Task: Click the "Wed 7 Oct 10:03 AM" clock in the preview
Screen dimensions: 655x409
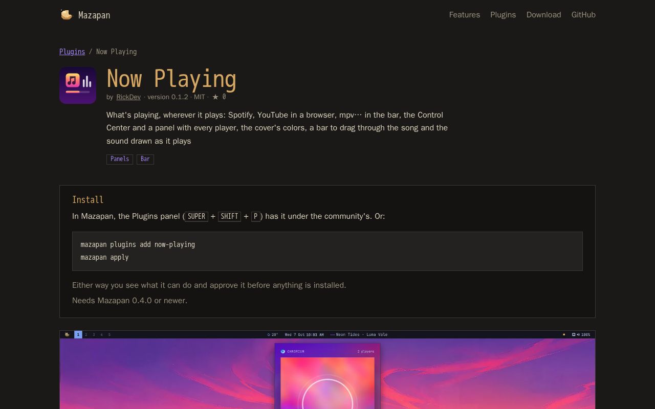Action: [304, 335]
